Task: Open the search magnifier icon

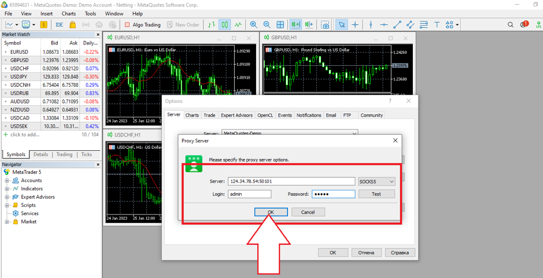Action: pyautogui.click(x=511, y=25)
